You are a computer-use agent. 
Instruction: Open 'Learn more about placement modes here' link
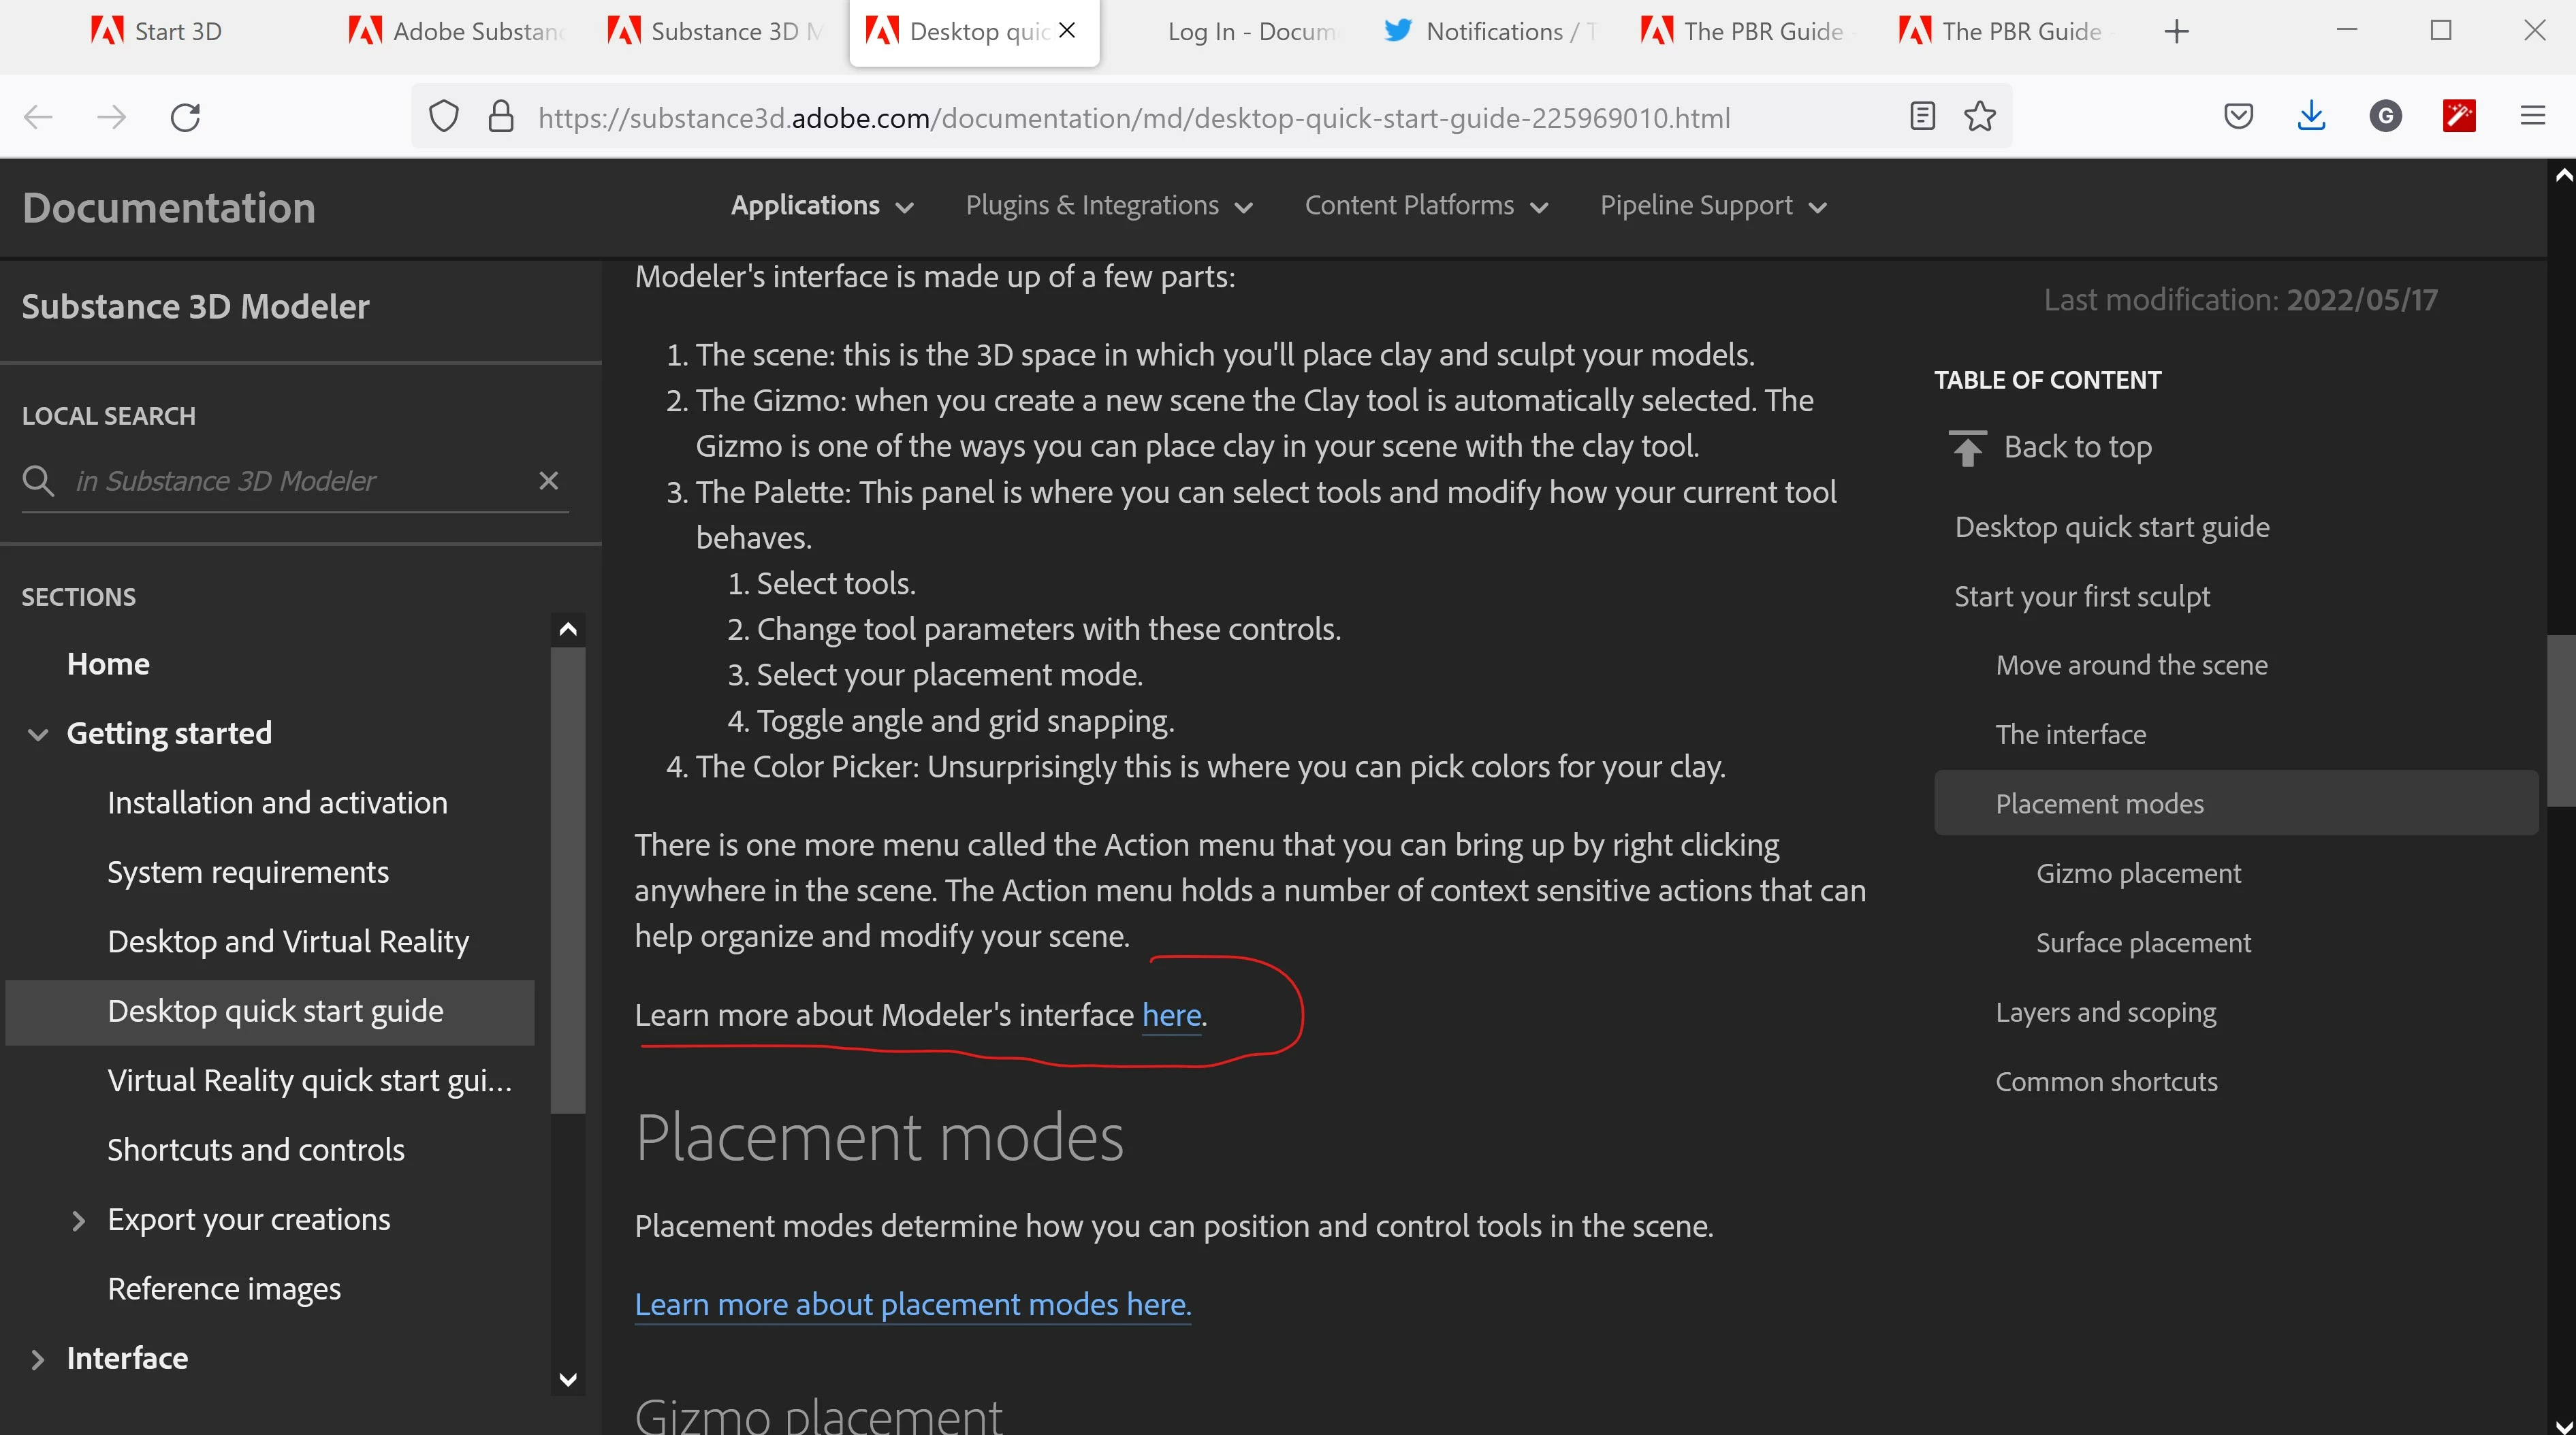(912, 1304)
